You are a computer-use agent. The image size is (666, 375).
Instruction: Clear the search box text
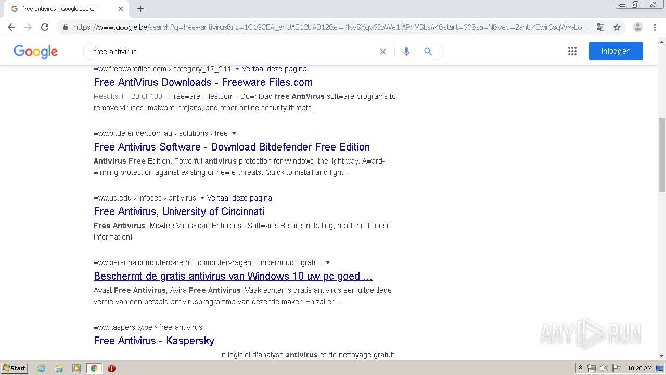pos(383,52)
